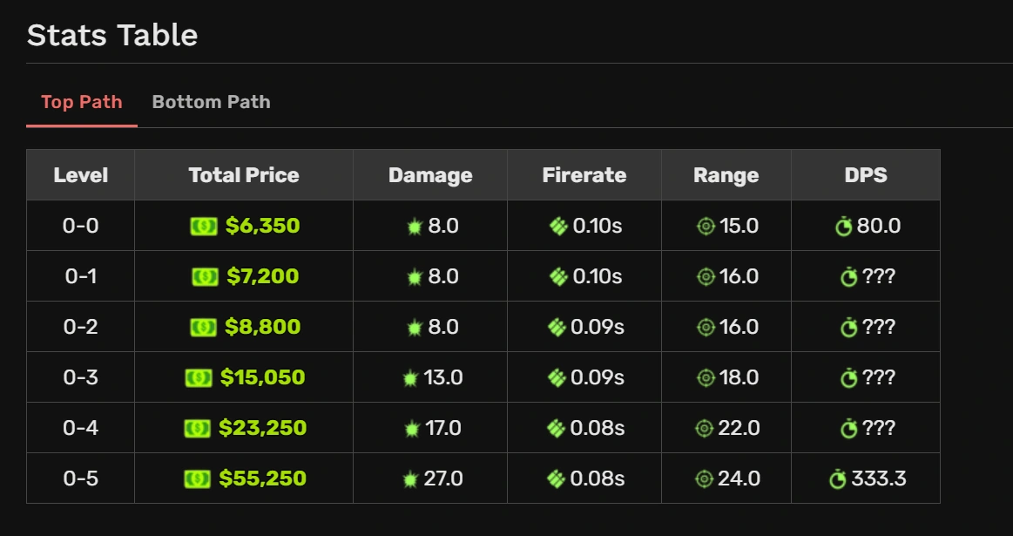Viewport: 1013px width, 536px height.
Task: Click the cash icon beside $6,350
Action: point(204,227)
